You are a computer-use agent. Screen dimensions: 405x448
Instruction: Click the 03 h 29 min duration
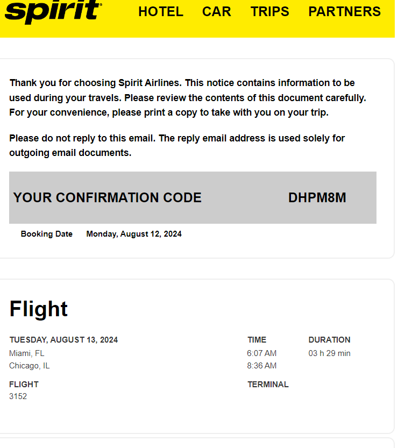[329, 353]
